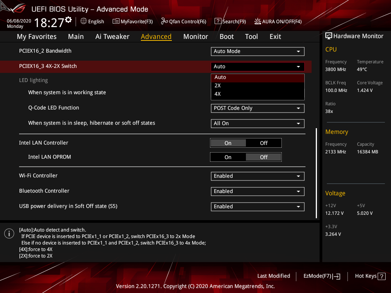
Task: Switch to Tool tab
Action: [251, 37]
